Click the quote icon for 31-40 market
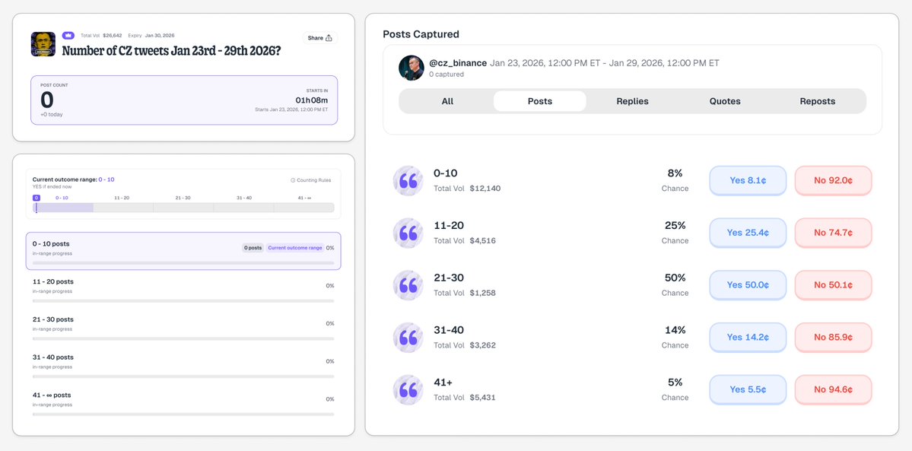This screenshot has width=912, height=451. pos(408,338)
